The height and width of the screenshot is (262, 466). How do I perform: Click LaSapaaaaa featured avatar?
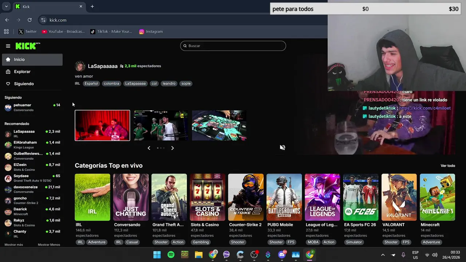click(80, 66)
